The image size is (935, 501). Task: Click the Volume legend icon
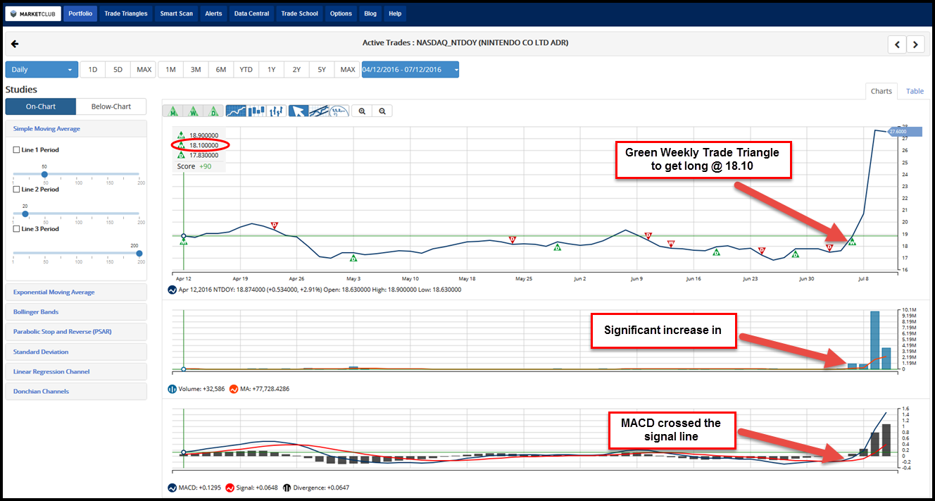point(172,388)
